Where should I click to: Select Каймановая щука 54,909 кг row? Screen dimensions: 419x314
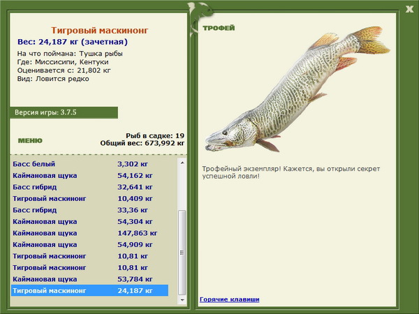(90, 244)
